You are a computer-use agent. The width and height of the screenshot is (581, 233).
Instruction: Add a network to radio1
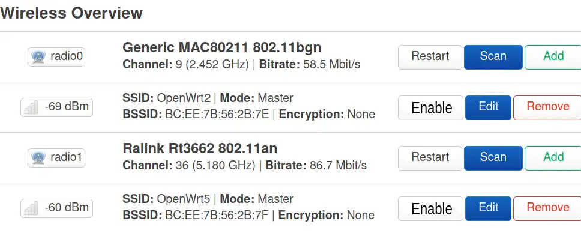pos(553,158)
